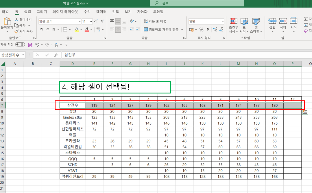Apply comma style
The image size is (312, 193).
(208, 30)
